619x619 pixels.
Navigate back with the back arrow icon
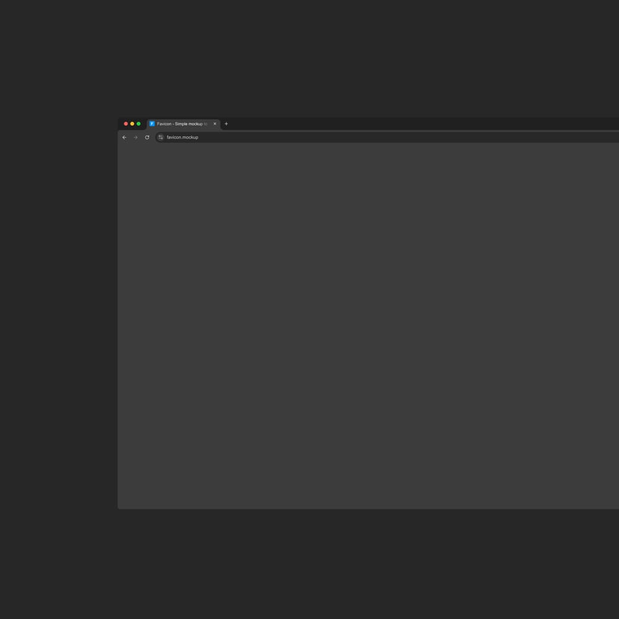point(124,137)
